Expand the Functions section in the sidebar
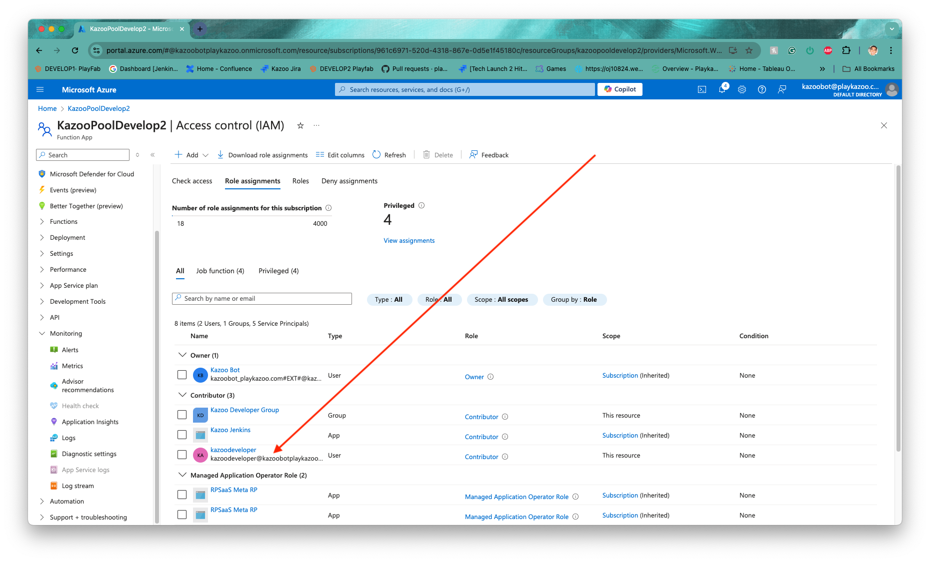 click(x=64, y=221)
